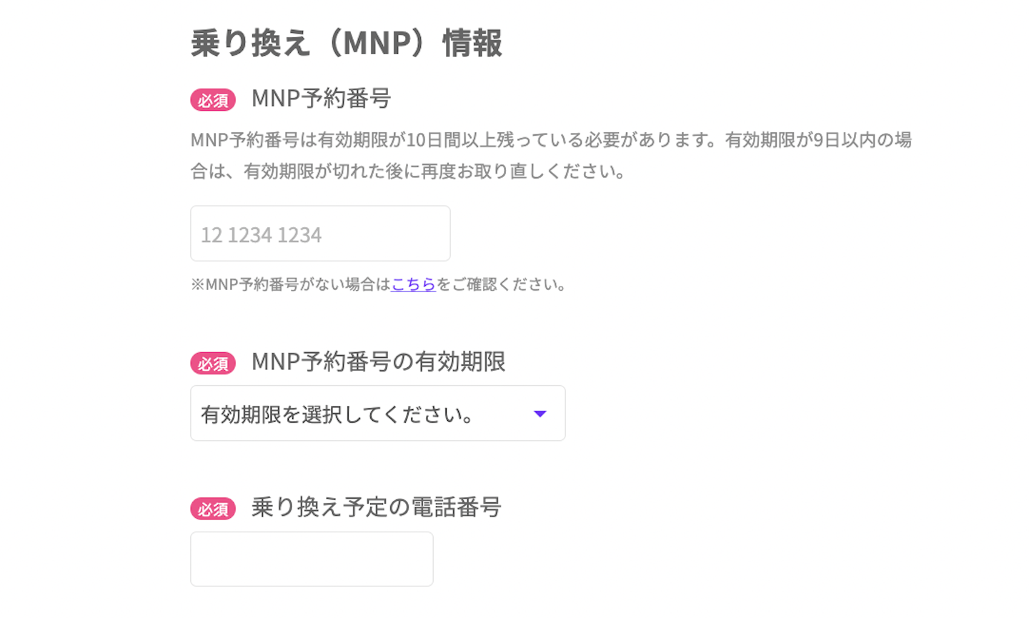Select the MNP予約番号の有効期限 label text
The width and height of the screenshot is (1029, 618).
pyautogui.click(x=376, y=363)
